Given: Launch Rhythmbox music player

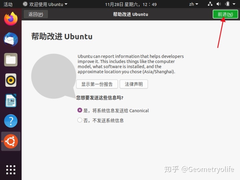Looking at the screenshot, I should tap(11, 80).
